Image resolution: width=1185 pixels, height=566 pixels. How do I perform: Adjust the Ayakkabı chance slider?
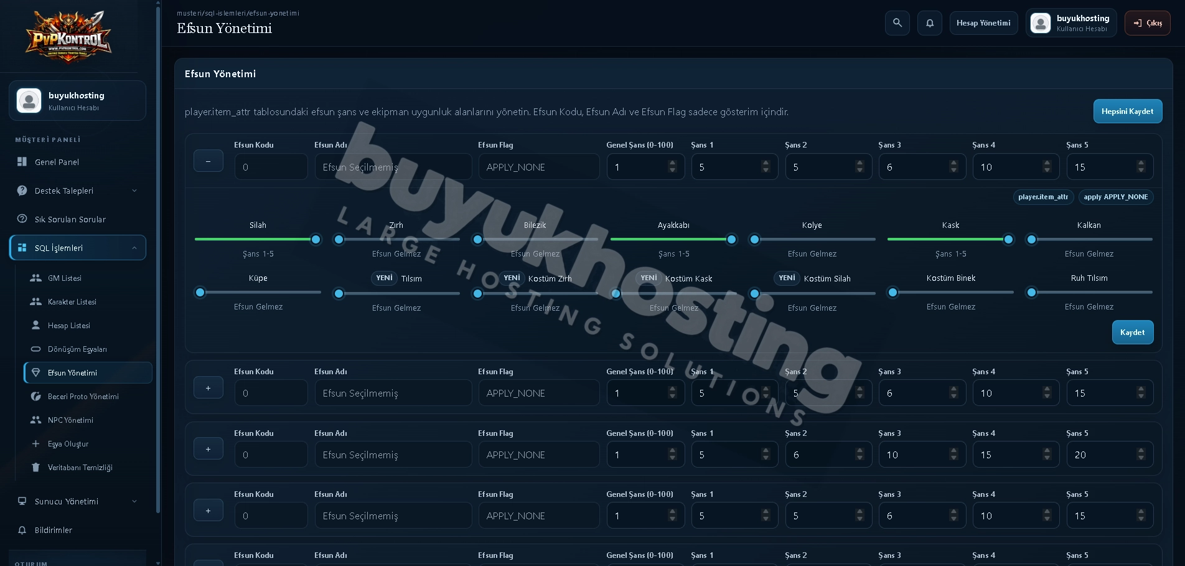point(673,239)
